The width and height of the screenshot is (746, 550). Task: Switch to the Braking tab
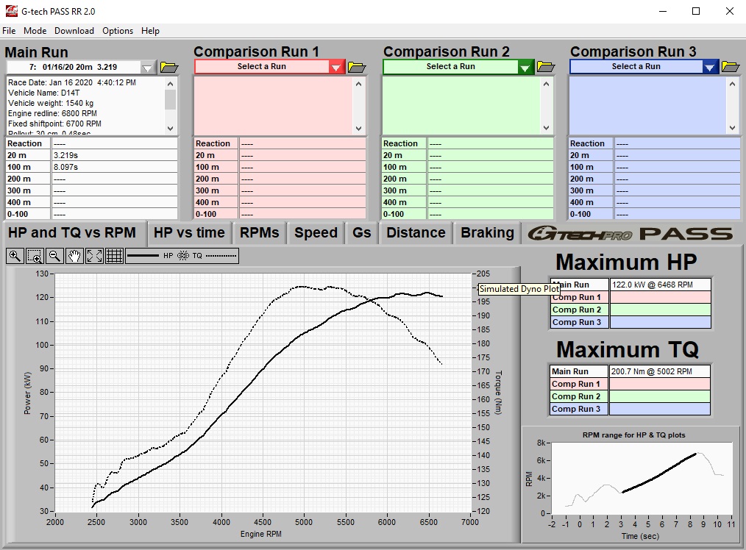(x=487, y=233)
